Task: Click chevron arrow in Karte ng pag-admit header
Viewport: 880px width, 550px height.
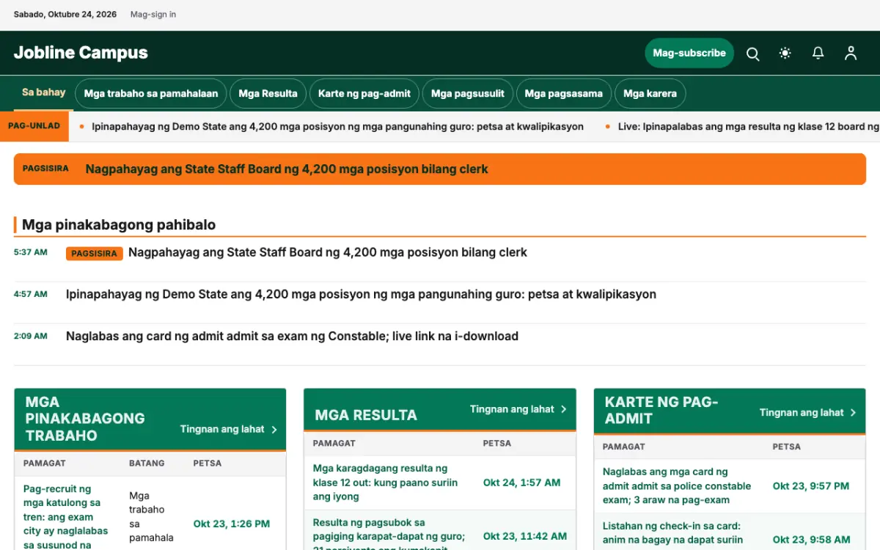Action: [x=854, y=413]
